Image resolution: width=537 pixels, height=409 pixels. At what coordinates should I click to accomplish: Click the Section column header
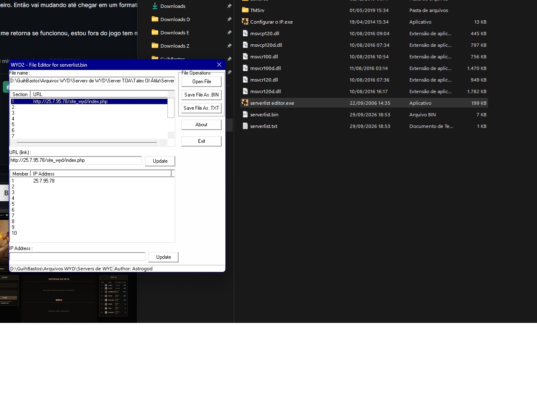pyautogui.click(x=20, y=94)
